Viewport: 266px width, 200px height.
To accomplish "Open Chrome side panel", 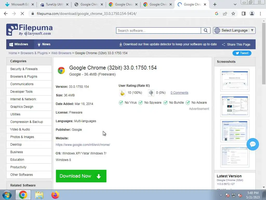I will tap(244, 14).
